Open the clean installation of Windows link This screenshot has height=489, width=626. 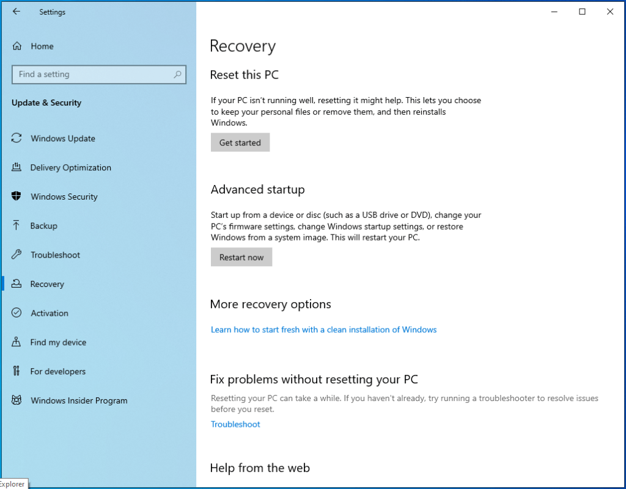tap(323, 329)
